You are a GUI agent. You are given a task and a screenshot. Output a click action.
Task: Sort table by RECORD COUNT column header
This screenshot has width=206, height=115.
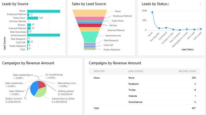click(187, 71)
